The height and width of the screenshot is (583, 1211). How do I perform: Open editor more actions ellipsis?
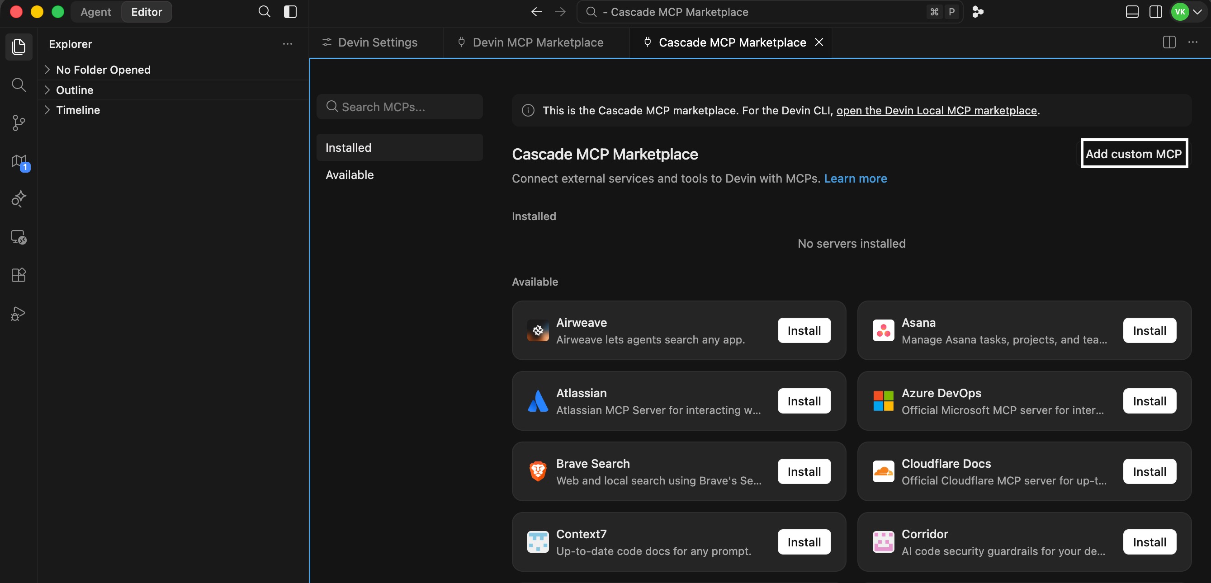pyautogui.click(x=1192, y=42)
